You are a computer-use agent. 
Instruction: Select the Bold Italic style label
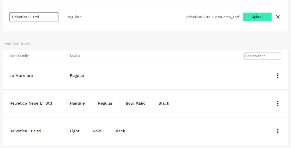[x=135, y=103]
